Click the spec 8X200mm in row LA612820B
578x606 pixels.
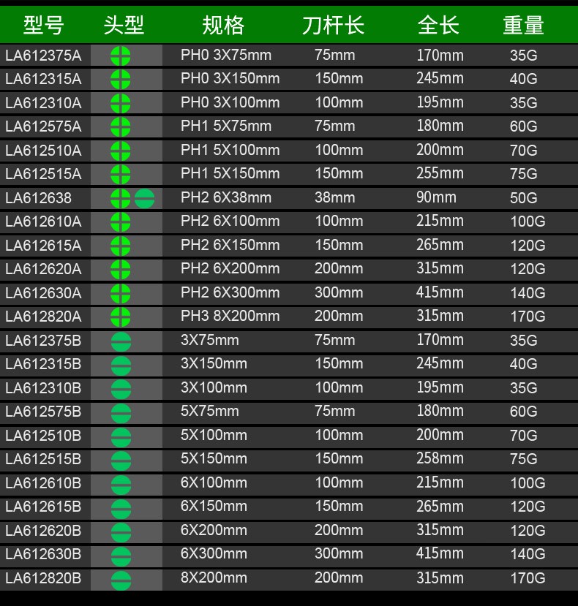[x=214, y=577]
